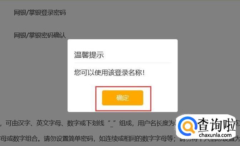The height and width of the screenshot is (146, 240).
Task: Click the 查询啦 magnifier logo icon
Action: click(x=187, y=126)
